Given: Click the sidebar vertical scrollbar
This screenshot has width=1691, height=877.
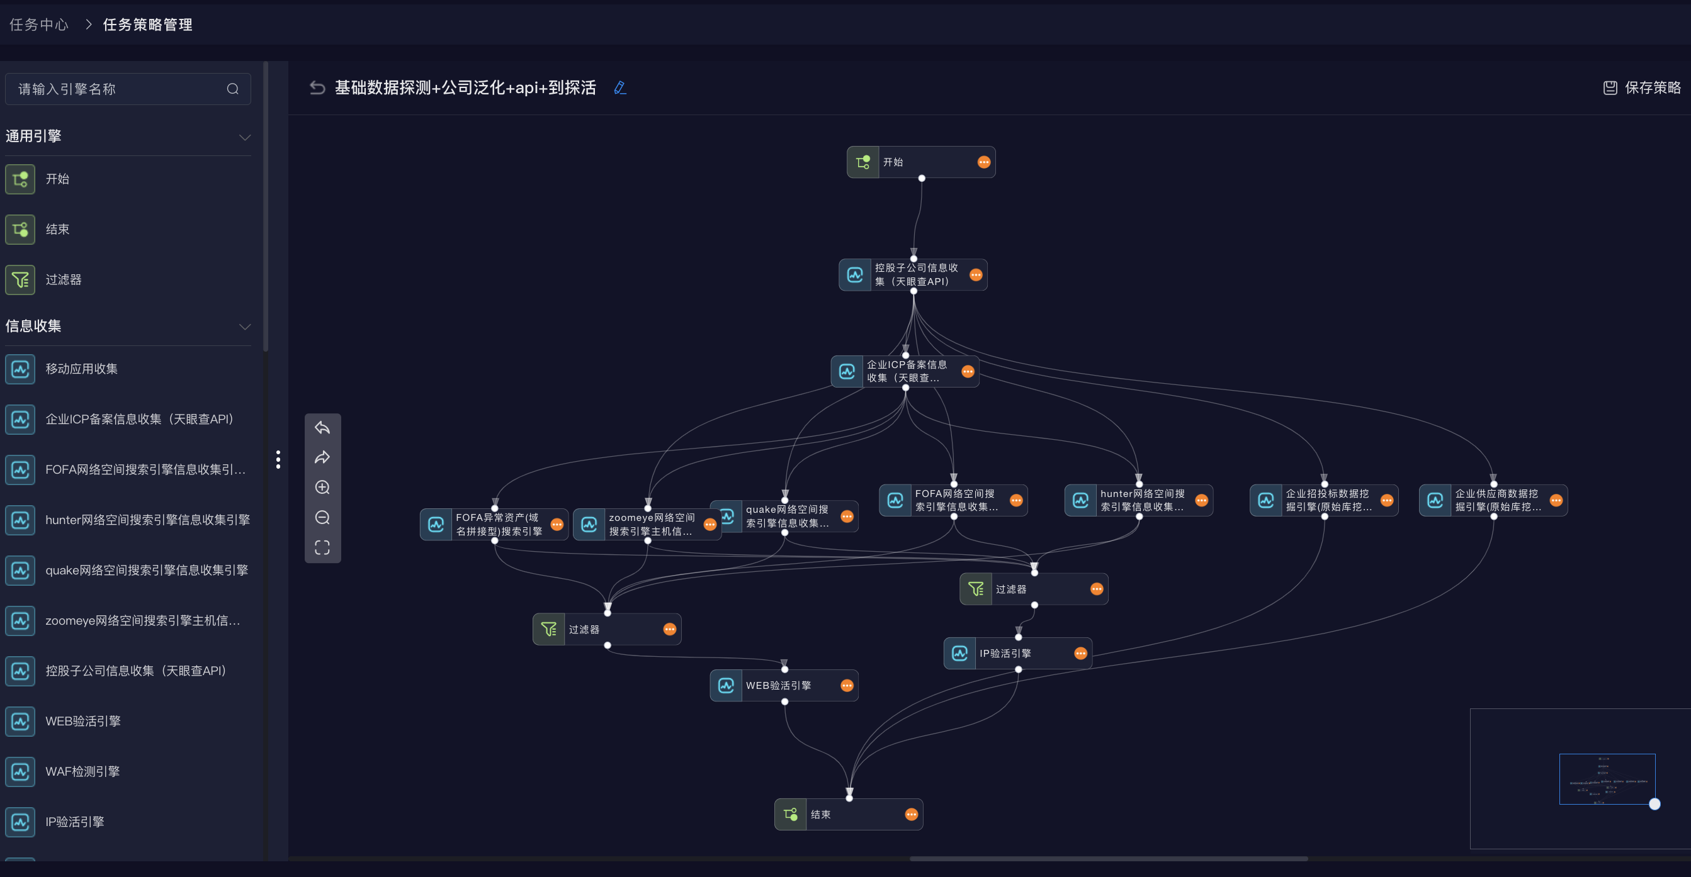Looking at the screenshot, I should click(x=265, y=206).
